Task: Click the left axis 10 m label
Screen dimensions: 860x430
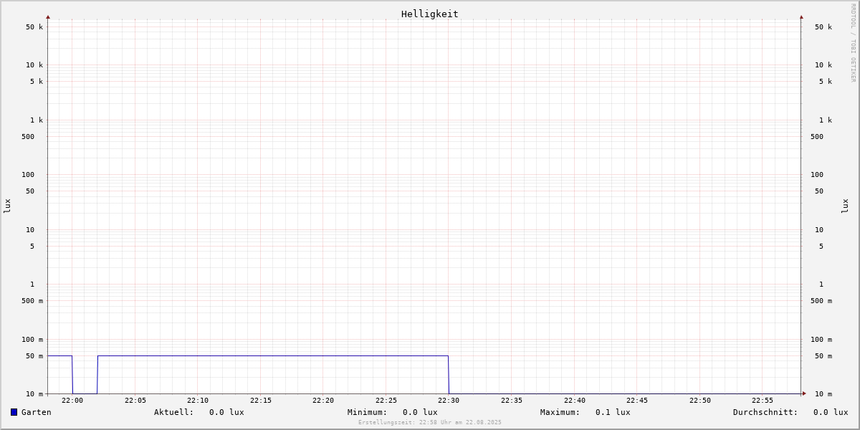Action: [x=34, y=394]
